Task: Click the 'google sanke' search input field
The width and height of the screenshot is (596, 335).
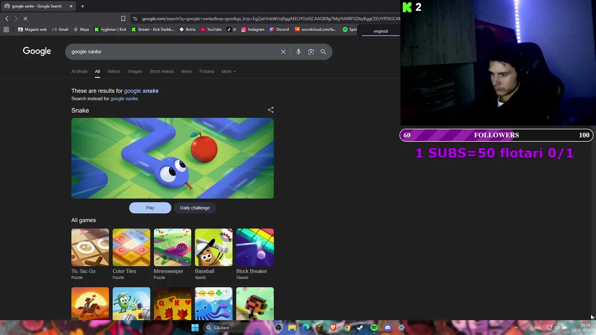Action: click(172, 52)
